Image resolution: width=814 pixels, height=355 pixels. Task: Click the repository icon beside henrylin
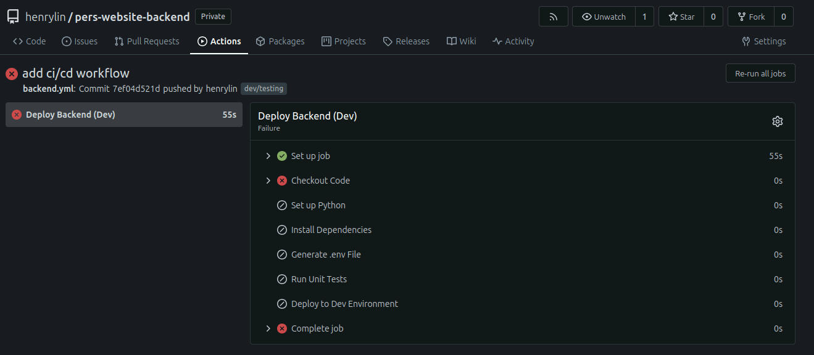pyautogui.click(x=13, y=17)
